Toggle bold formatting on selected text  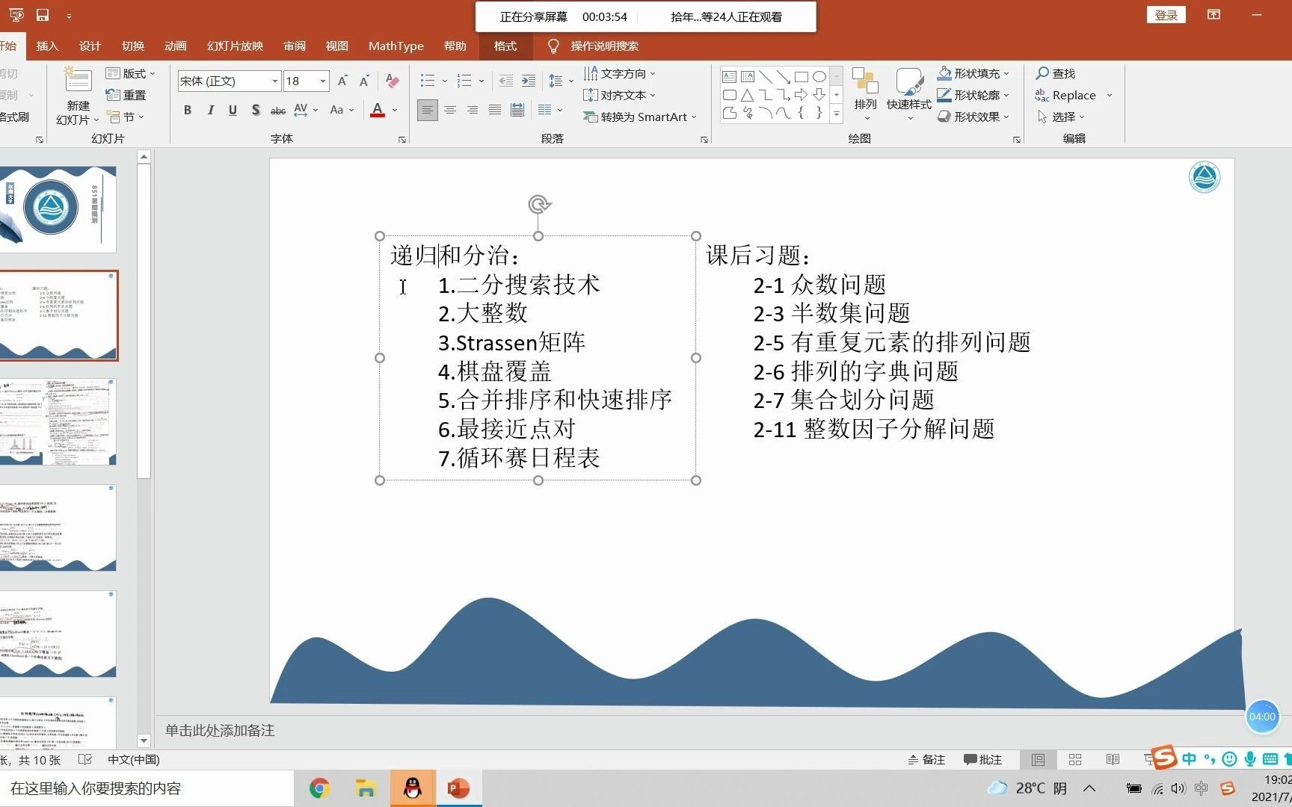click(187, 110)
